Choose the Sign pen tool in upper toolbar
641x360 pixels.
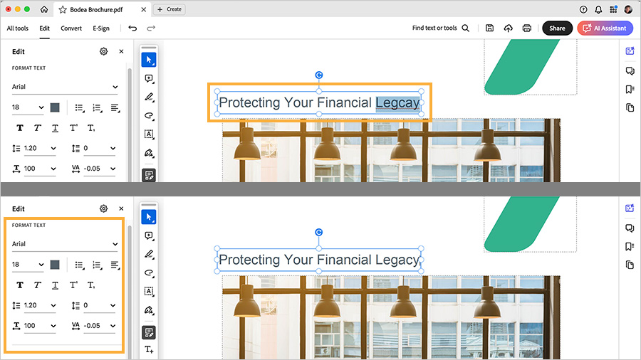click(149, 153)
